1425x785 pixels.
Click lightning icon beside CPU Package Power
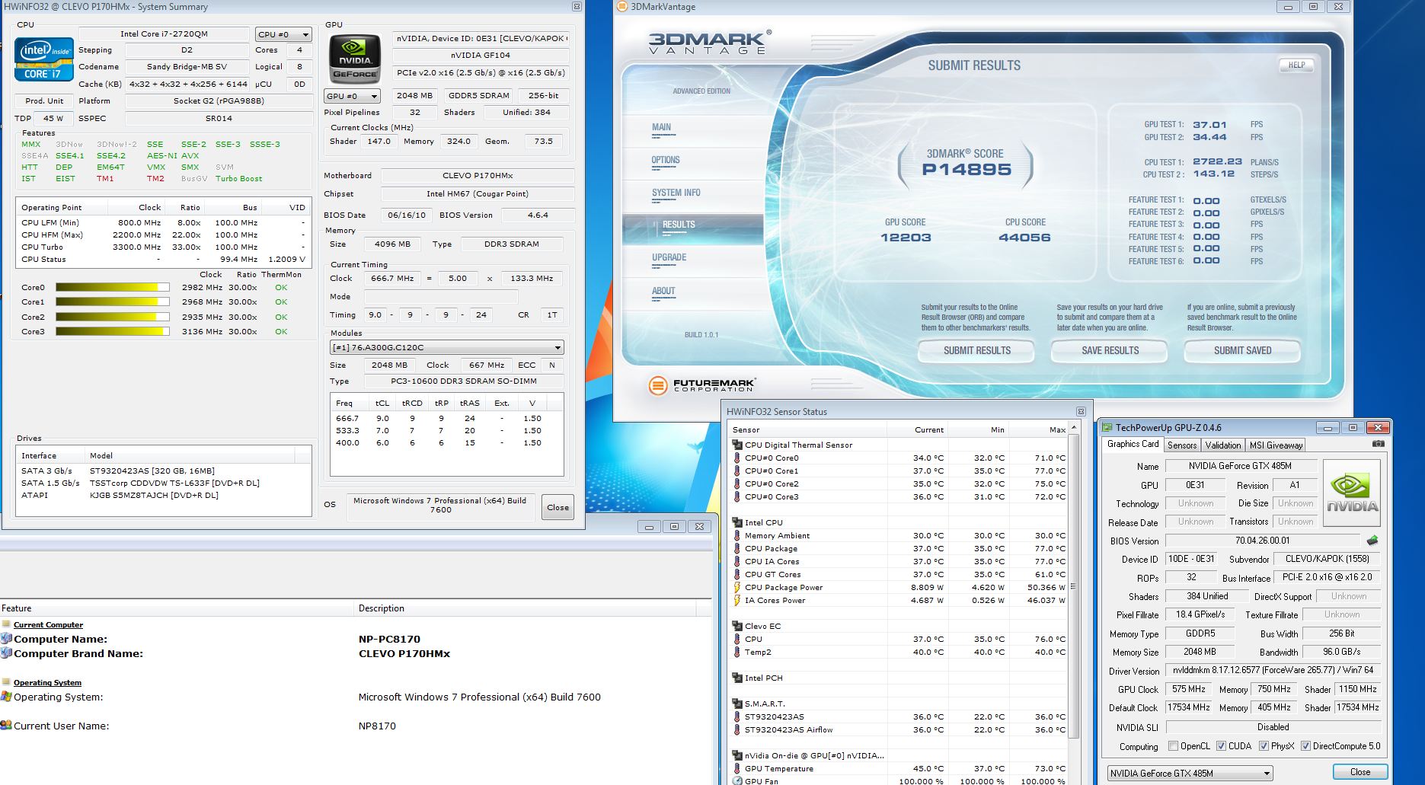(737, 588)
